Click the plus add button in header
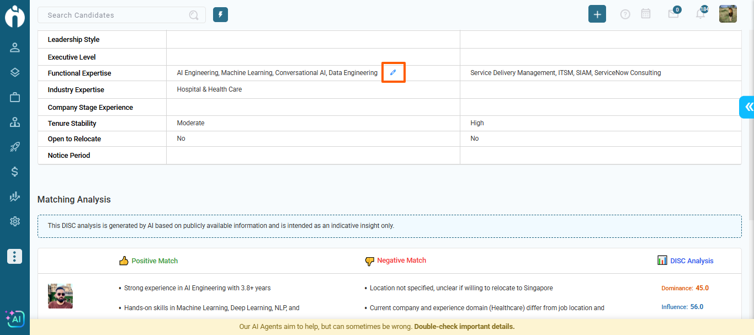Viewport: 754px width, 335px height. (x=597, y=14)
